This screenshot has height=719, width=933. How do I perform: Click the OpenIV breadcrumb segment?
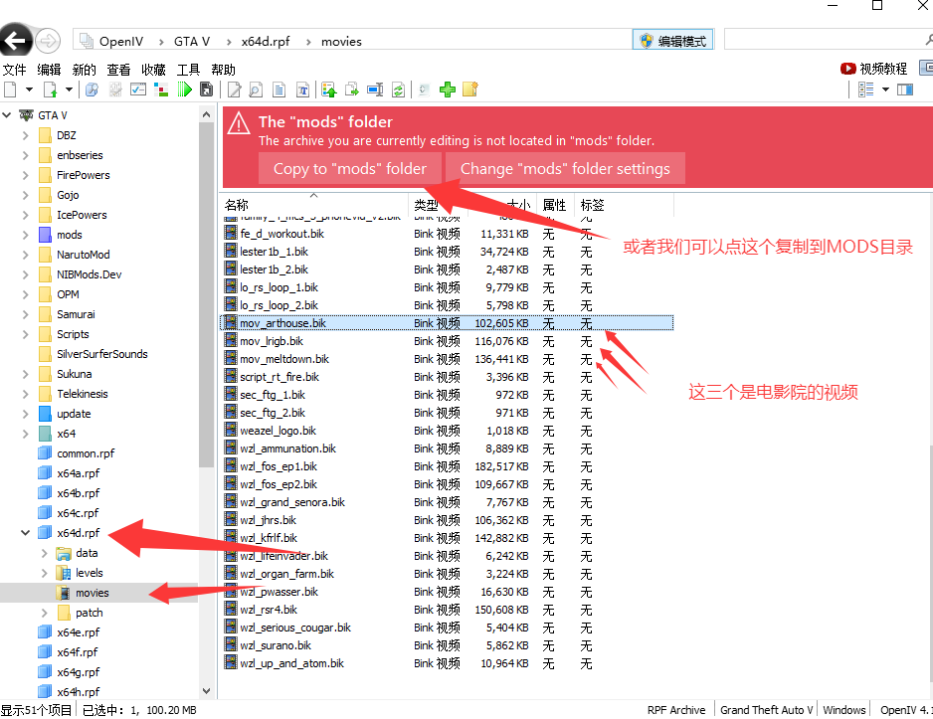(x=120, y=41)
